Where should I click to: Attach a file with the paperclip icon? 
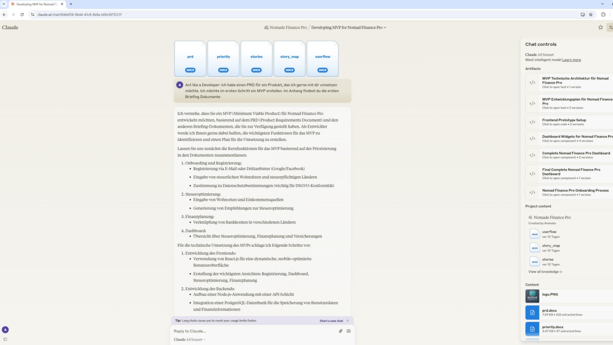(341, 331)
